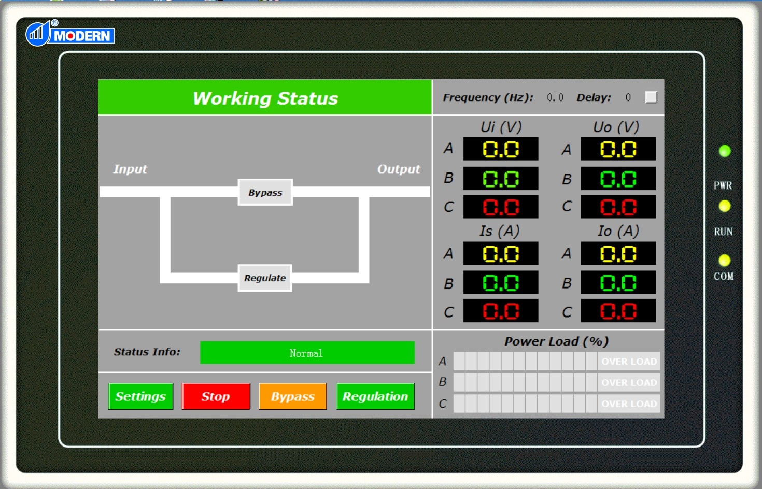Select the Uo phase B voltage display

618,179
